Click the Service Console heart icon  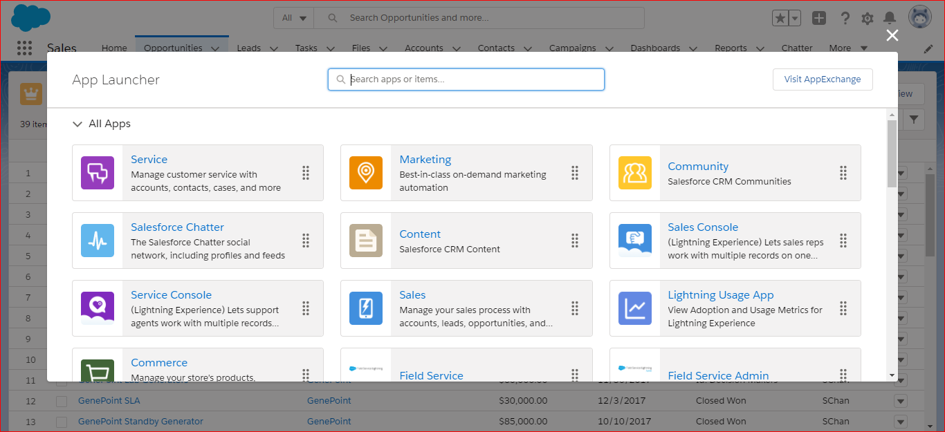click(x=98, y=308)
